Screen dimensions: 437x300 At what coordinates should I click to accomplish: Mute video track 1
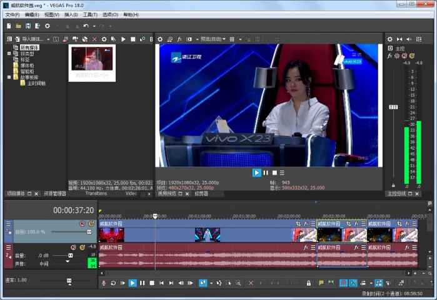point(82,223)
